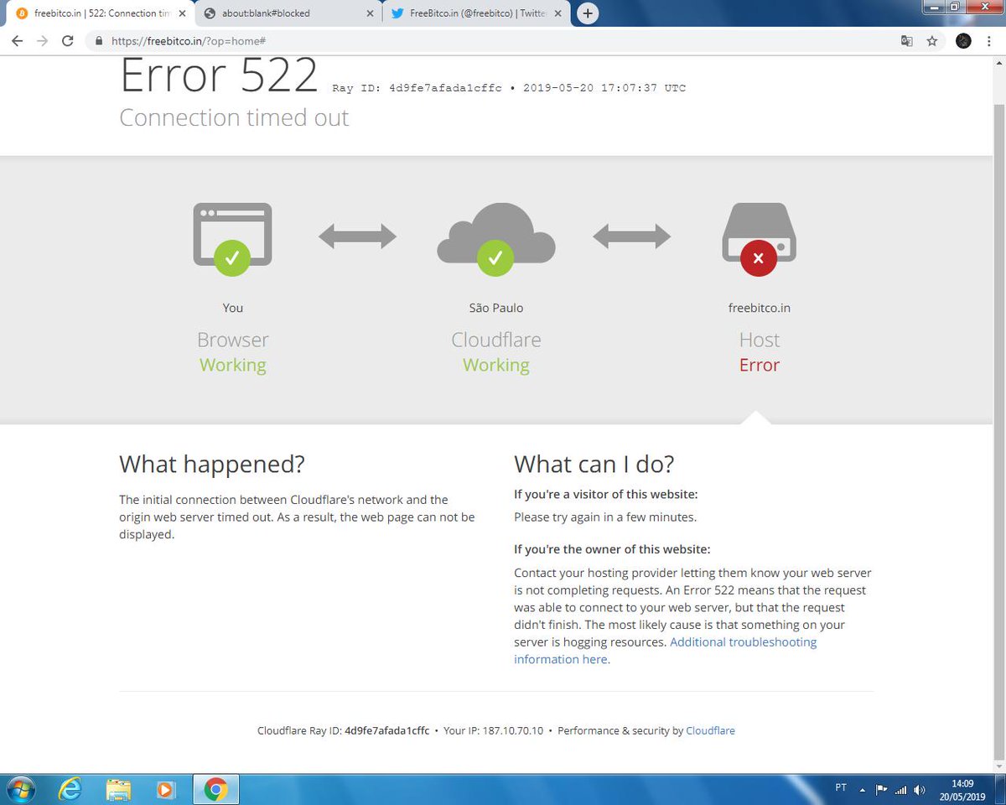The height and width of the screenshot is (805, 1006).
Task: Go back to the previous page
Action: [x=17, y=40]
